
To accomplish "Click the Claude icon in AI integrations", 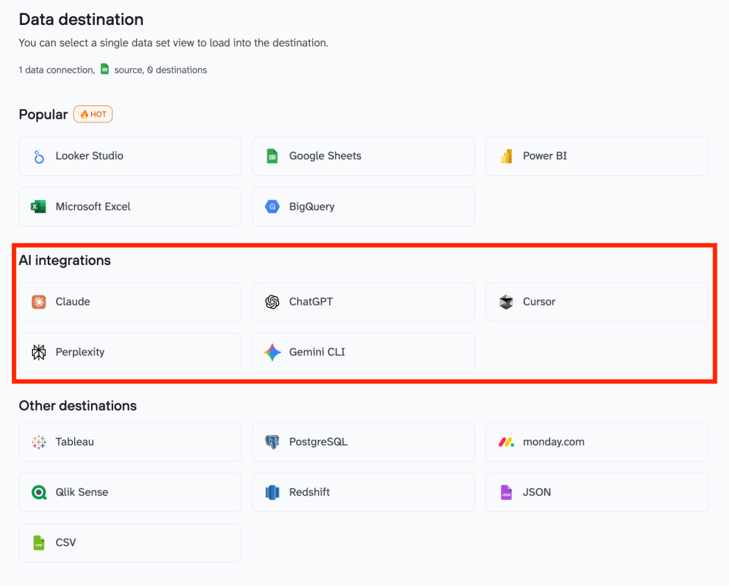I will pos(38,301).
